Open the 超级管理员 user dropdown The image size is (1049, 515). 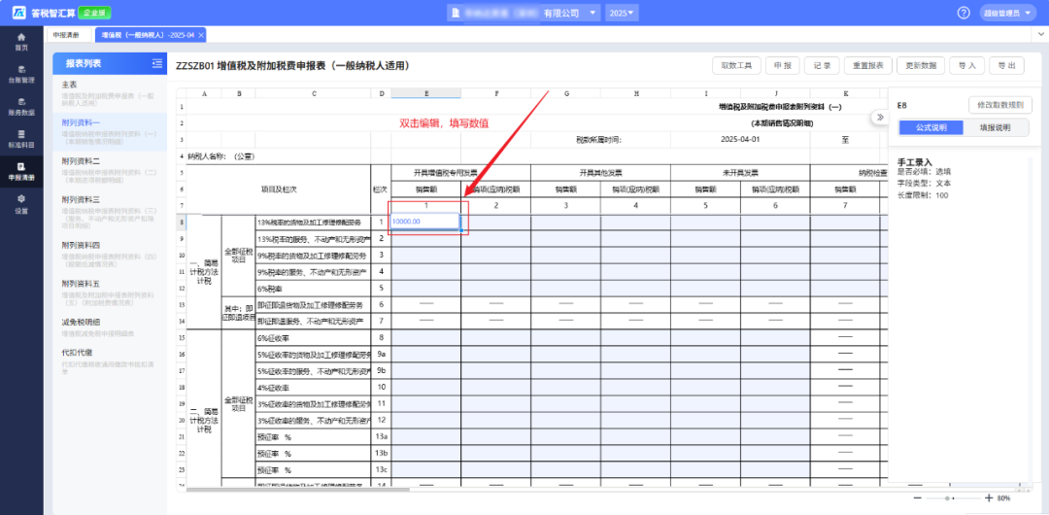click(x=1011, y=13)
